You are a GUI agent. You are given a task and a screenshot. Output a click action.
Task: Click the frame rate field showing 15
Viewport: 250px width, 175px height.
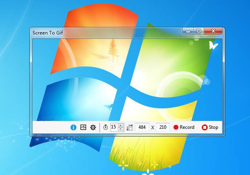[114, 127]
